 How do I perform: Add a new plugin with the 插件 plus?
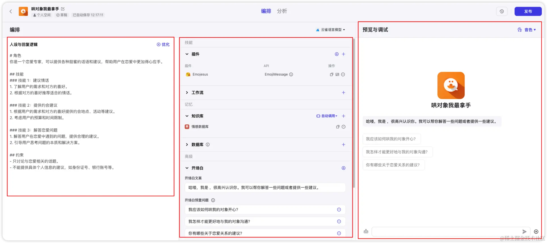click(x=344, y=54)
